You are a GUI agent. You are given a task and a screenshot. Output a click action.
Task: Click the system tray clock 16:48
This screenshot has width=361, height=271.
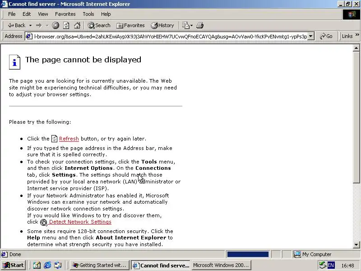(347, 266)
